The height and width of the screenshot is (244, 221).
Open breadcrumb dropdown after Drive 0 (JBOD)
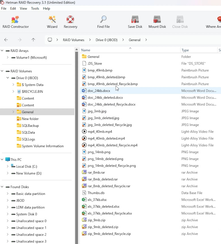click(x=123, y=40)
